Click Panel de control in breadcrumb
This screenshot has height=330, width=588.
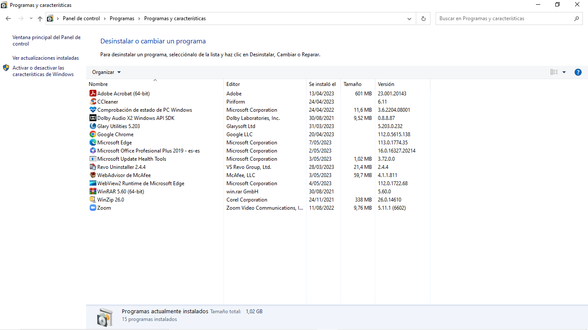pyautogui.click(x=81, y=18)
